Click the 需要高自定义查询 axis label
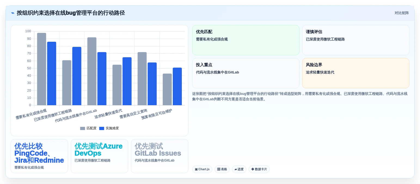The width and height of the screenshot is (420, 184). click(133, 114)
